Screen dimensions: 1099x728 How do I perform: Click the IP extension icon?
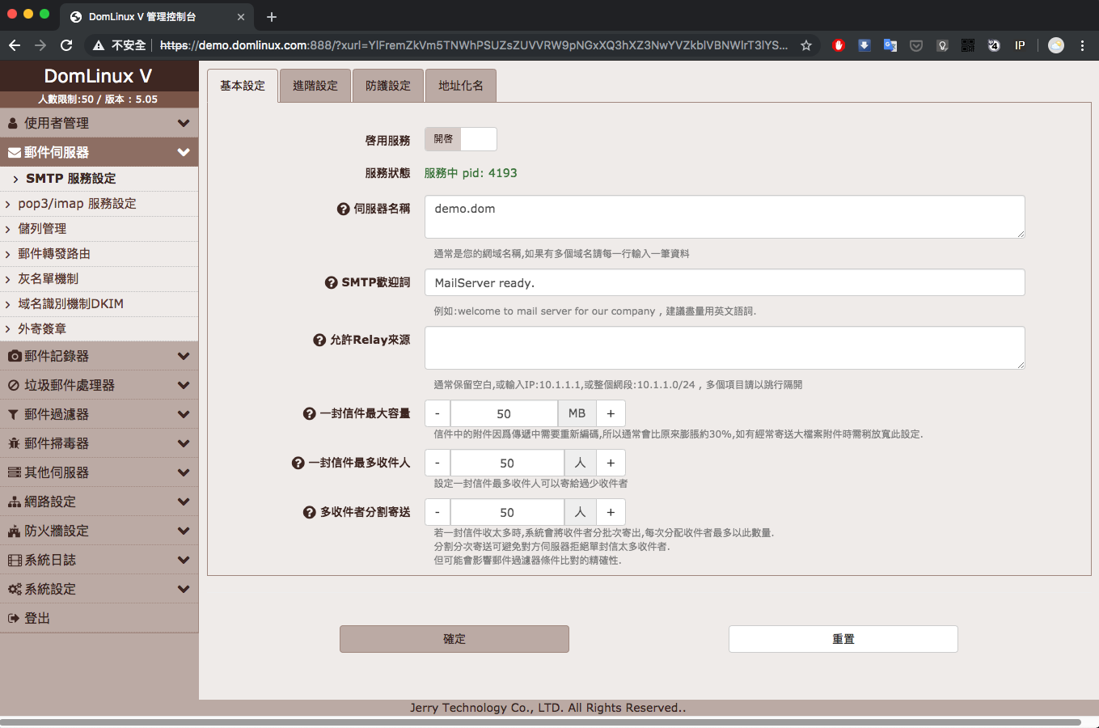tap(1020, 45)
